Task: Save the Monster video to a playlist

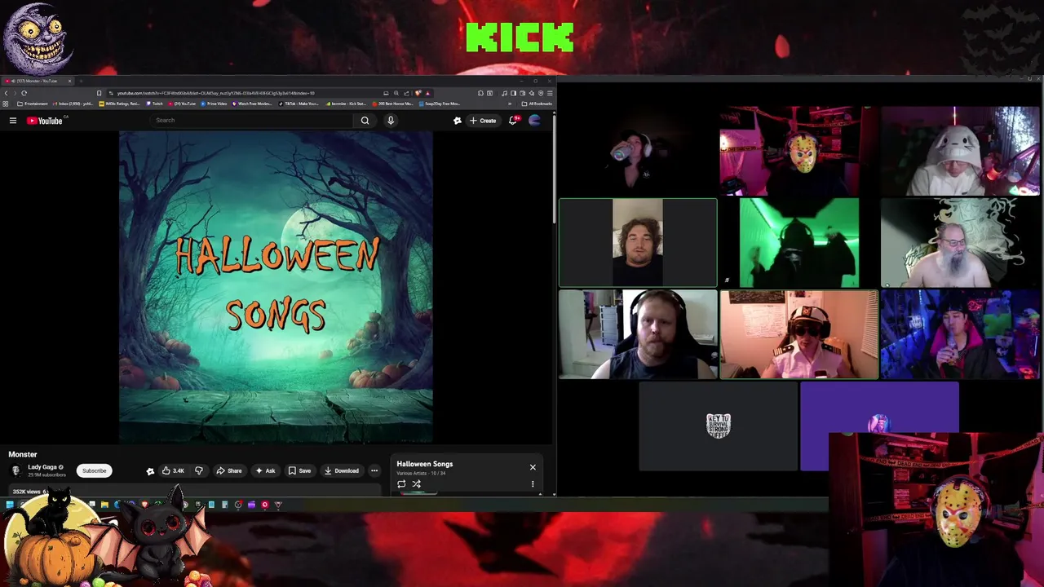Action: [299, 470]
